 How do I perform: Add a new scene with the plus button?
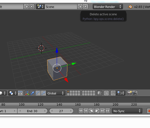point(80,7)
